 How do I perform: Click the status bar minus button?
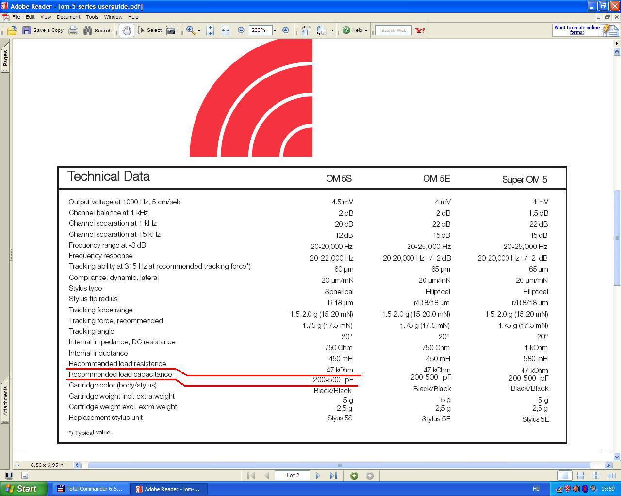(x=25, y=476)
